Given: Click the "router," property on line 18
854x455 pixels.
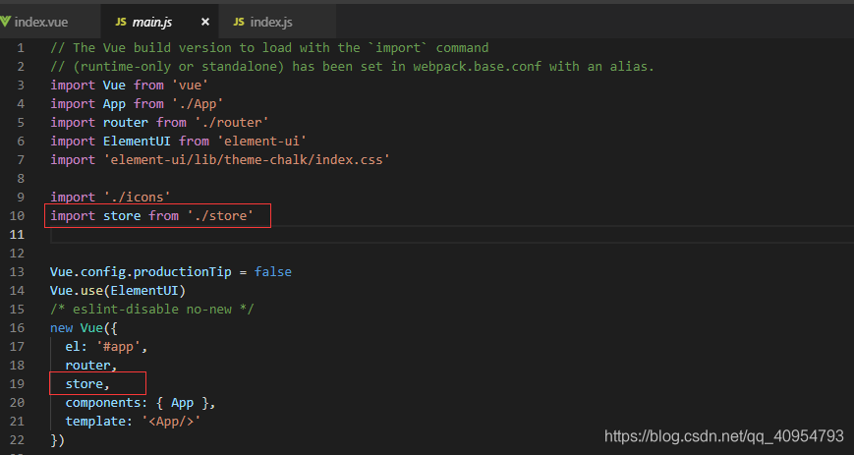Looking at the screenshot, I should [91, 366].
